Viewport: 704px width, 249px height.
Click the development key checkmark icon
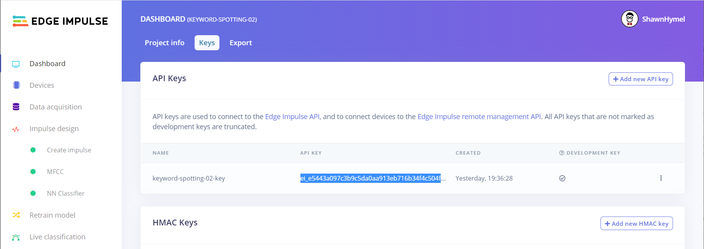562,178
